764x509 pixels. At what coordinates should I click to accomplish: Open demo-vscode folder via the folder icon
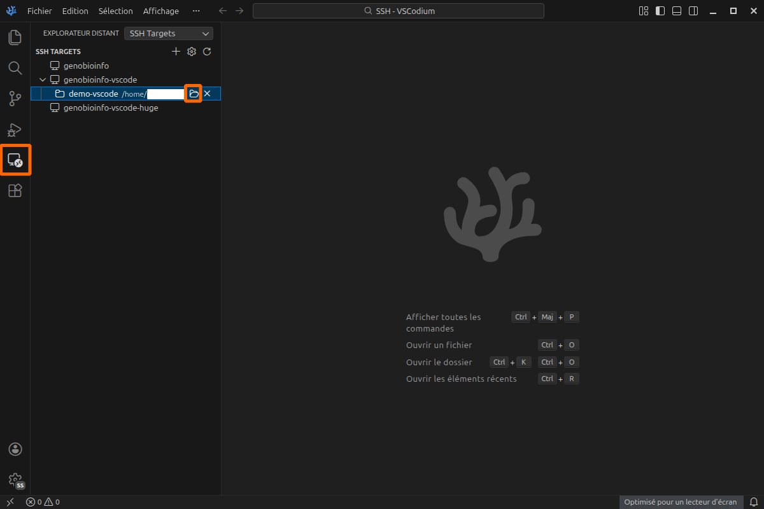[x=194, y=94]
